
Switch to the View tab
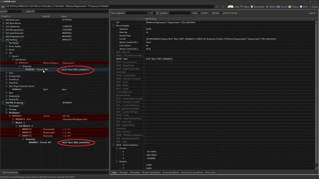pos(114,172)
